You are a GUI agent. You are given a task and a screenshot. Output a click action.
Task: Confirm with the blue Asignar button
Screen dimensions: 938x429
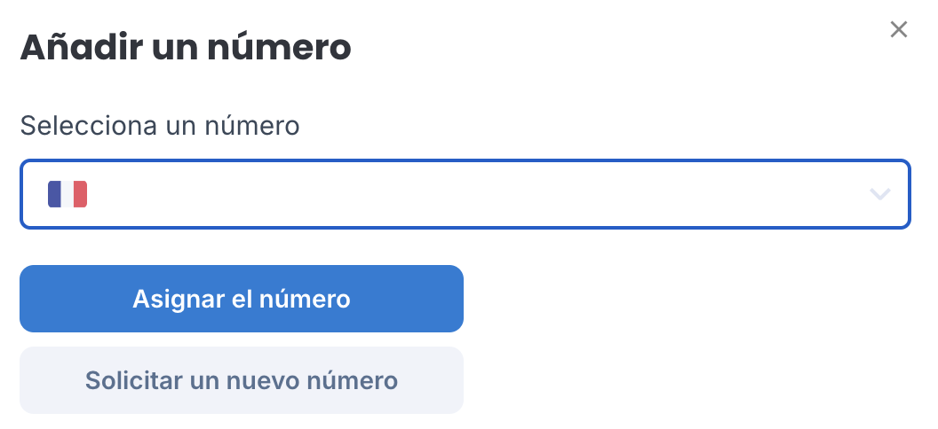(241, 299)
